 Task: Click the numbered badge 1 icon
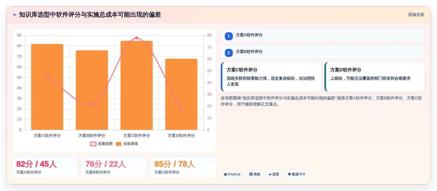point(229,36)
